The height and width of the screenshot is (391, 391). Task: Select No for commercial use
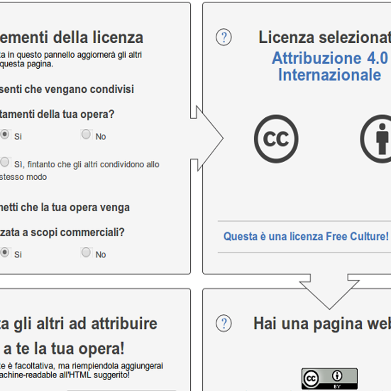click(86, 252)
